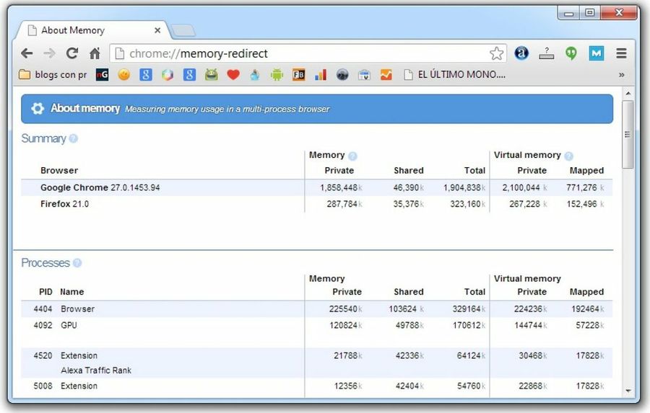Reload the About Memory page

coord(71,53)
